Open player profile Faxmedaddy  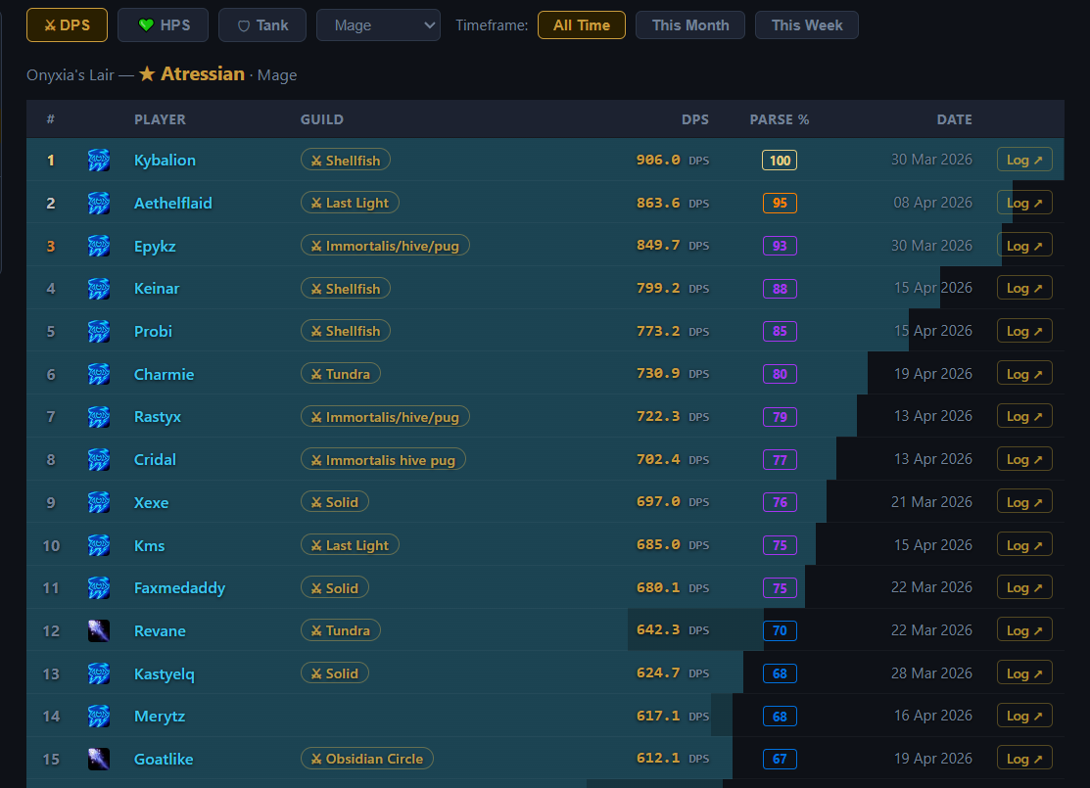pos(179,588)
